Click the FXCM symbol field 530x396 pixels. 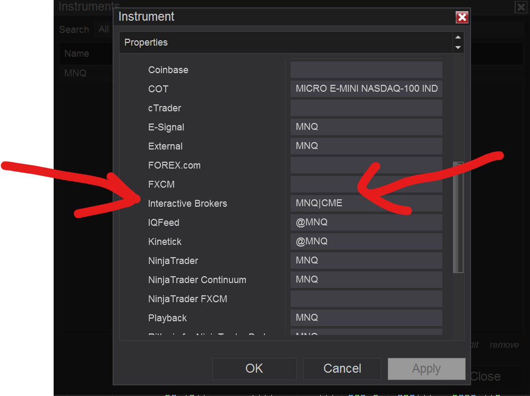tap(366, 184)
